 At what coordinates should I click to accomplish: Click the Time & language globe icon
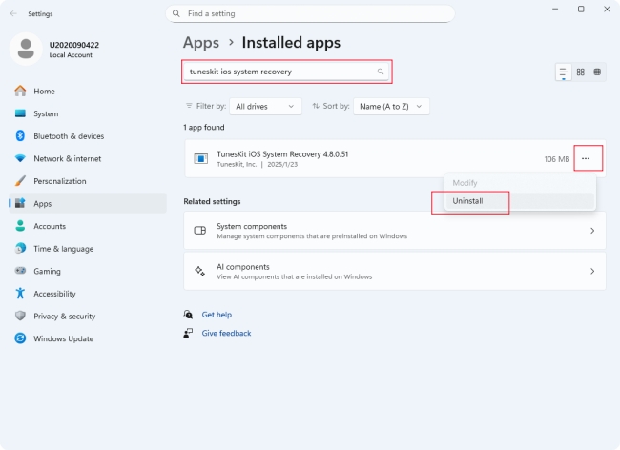[20, 249]
